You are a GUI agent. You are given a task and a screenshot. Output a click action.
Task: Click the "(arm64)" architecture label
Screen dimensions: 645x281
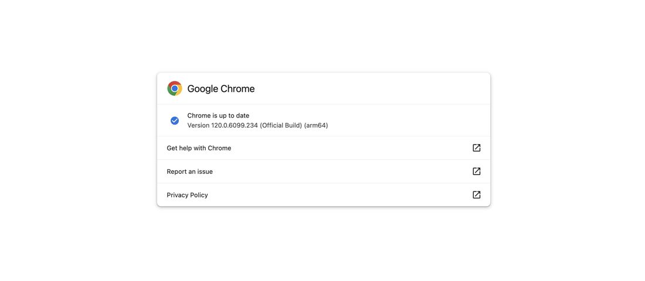click(316, 125)
